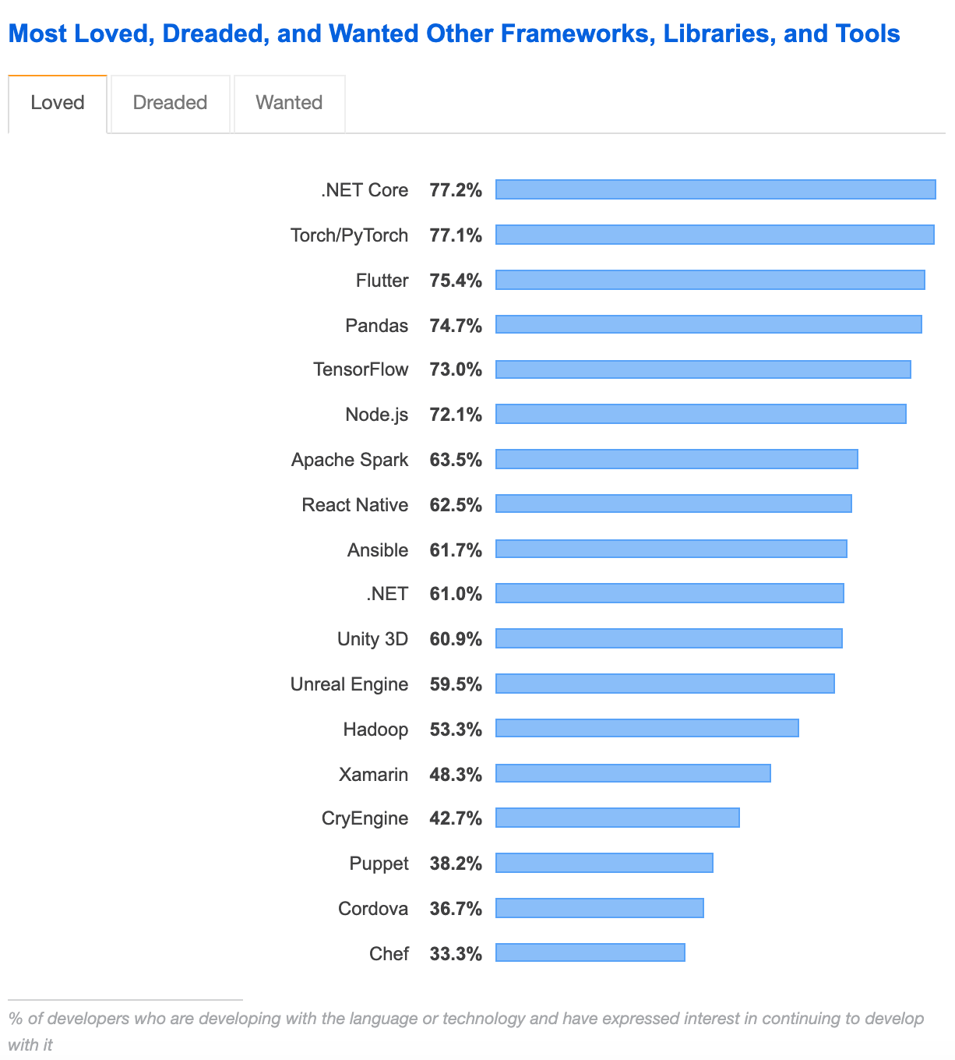Click the TensorFlow bar
Viewport: 955px width, 1060px height.
pyautogui.click(x=703, y=369)
